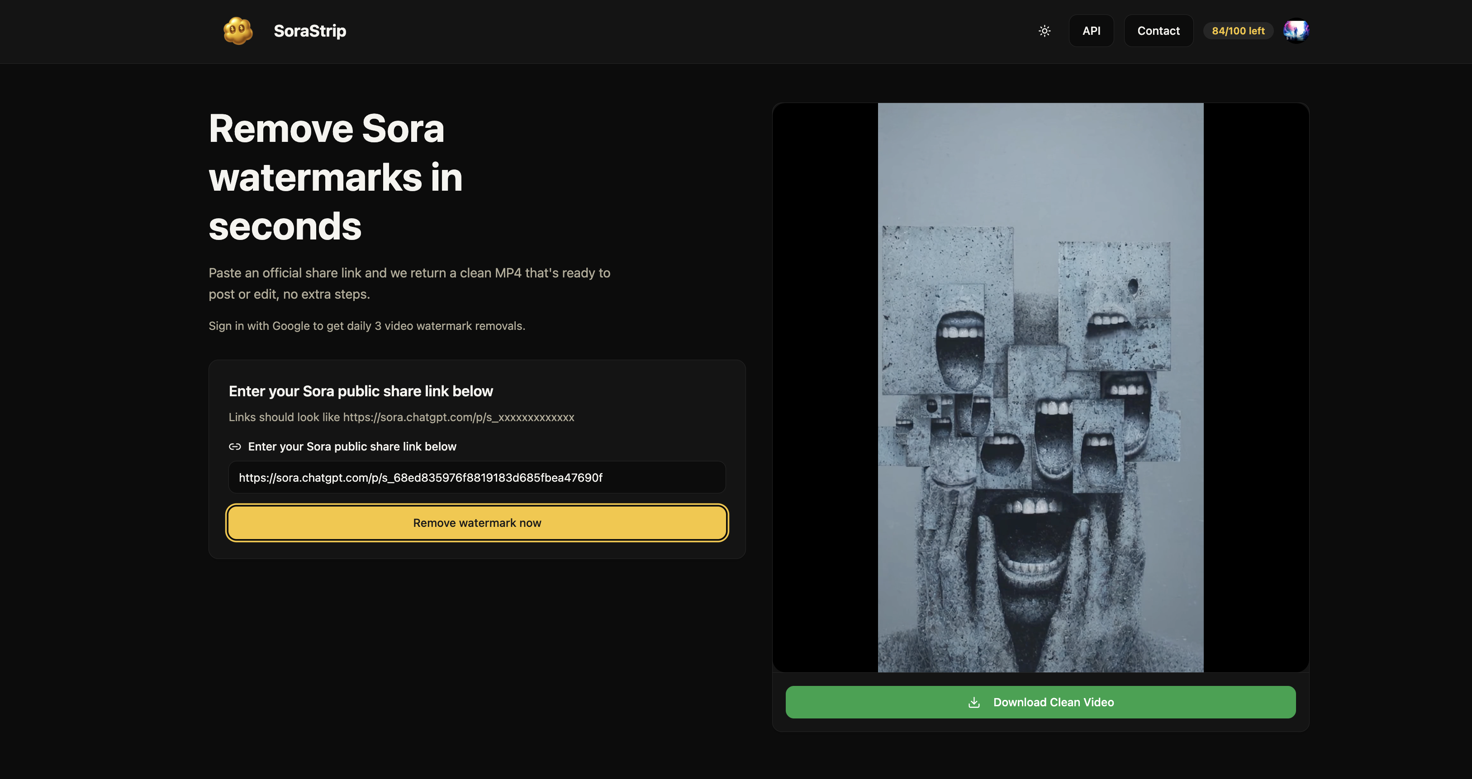Open the API page

1091,31
